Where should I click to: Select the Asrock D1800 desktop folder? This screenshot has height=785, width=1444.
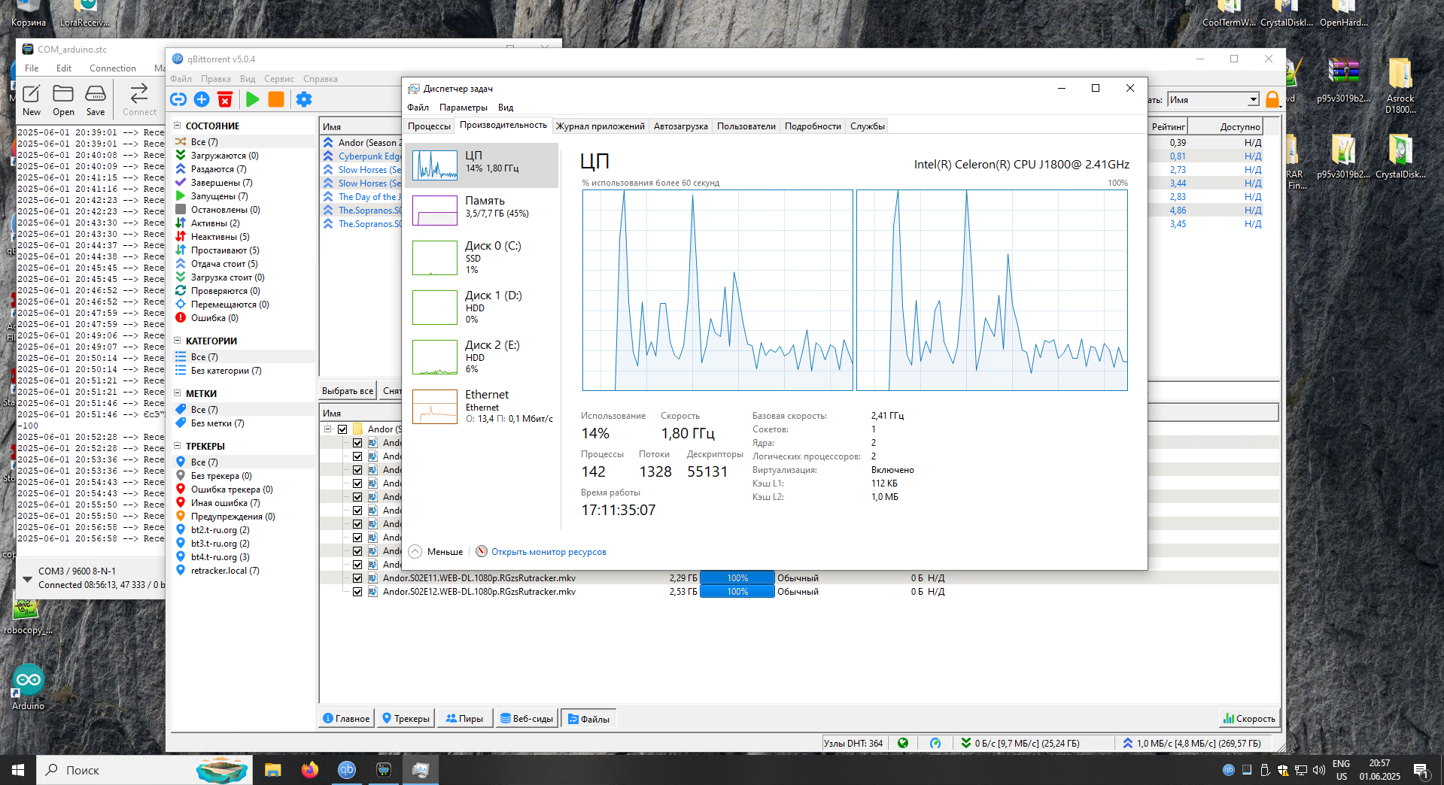pos(1400,86)
